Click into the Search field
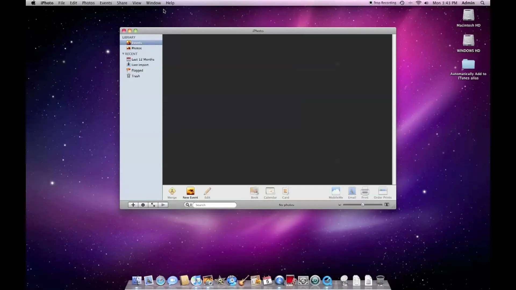This screenshot has height=290, width=516. click(215, 205)
